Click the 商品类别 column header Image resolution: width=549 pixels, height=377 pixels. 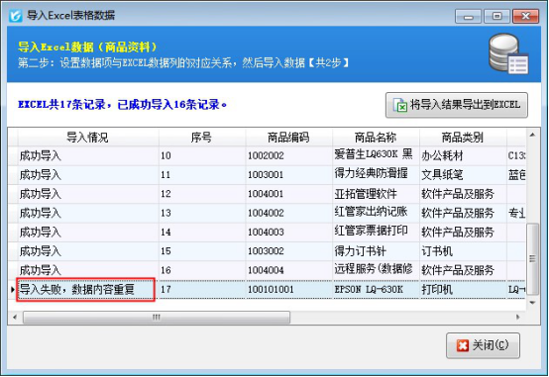463,138
